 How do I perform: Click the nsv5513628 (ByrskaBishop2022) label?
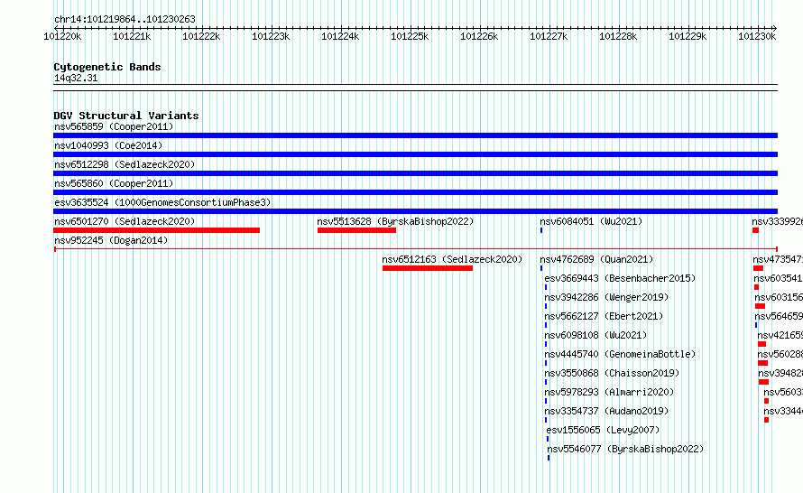coord(395,221)
